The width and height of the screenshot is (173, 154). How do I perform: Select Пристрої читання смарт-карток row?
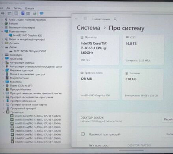[x=29, y=105]
